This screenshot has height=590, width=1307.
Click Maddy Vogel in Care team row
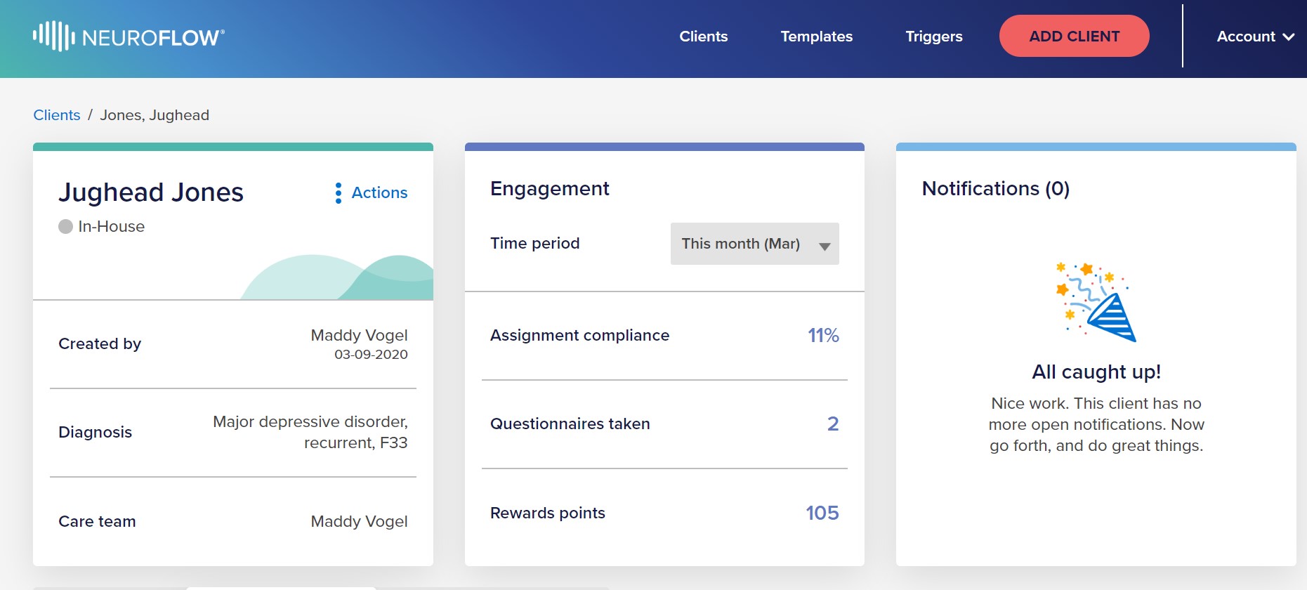point(359,521)
